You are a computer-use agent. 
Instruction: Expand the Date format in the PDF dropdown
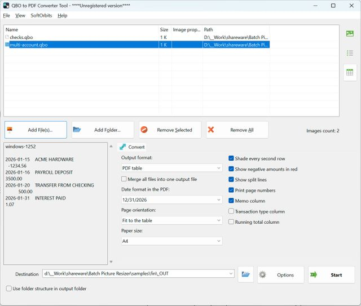[171, 199]
